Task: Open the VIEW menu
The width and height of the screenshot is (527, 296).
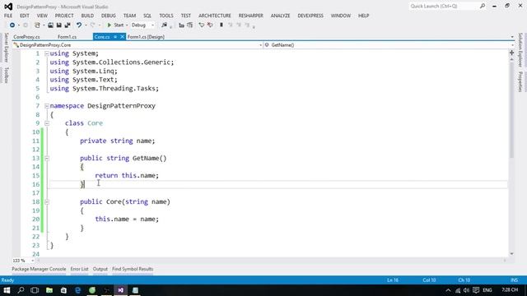Action: click(42, 16)
